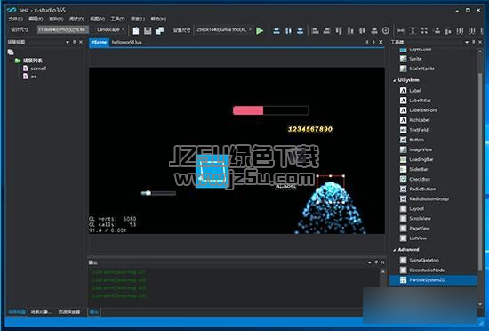Click the green Play run button
489x331 pixels.
[x=260, y=30]
